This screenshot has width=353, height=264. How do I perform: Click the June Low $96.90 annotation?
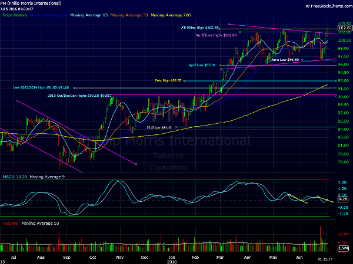point(285,60)
